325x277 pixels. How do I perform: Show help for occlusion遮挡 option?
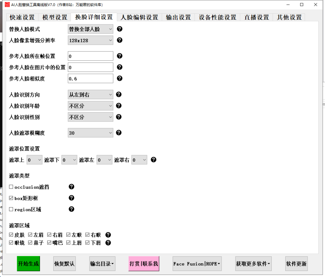coord(71,187)
